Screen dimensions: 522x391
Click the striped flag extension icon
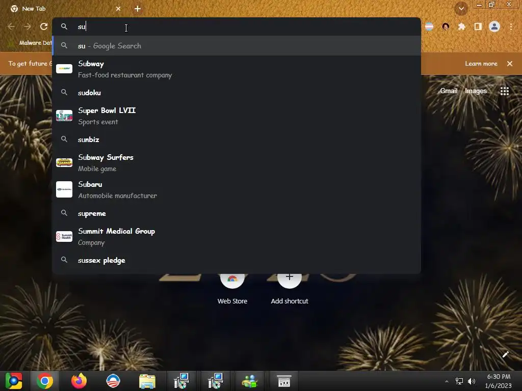point(429,26)
